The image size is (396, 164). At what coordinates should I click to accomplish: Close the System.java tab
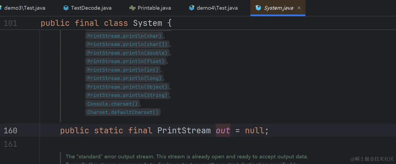click(299, 8)
